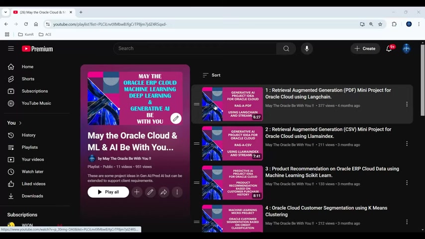
Task: Grab reorder handle of video 3
Action: coord(197,183)
